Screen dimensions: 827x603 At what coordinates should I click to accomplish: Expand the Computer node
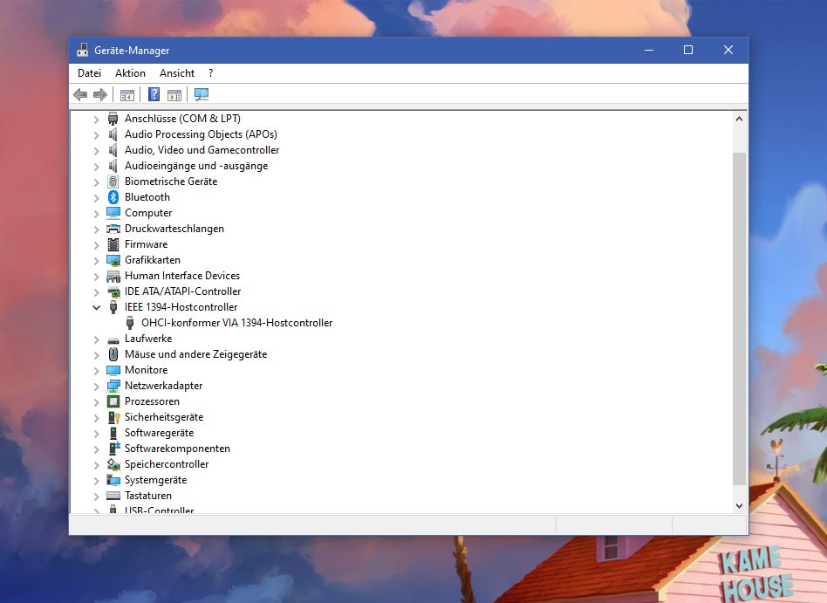[96, 214]
